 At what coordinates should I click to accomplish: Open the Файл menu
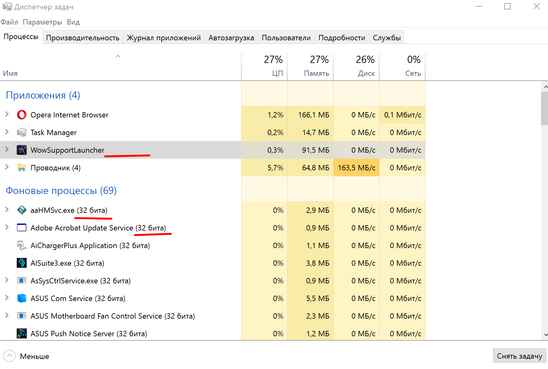pyautogui.click(x=9, y=22)
